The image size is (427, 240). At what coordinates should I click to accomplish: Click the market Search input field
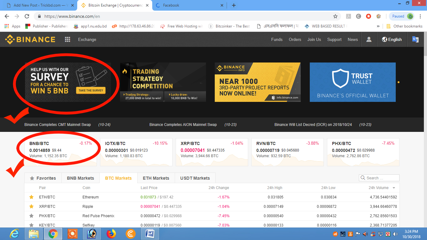click(x=379, y=178)
